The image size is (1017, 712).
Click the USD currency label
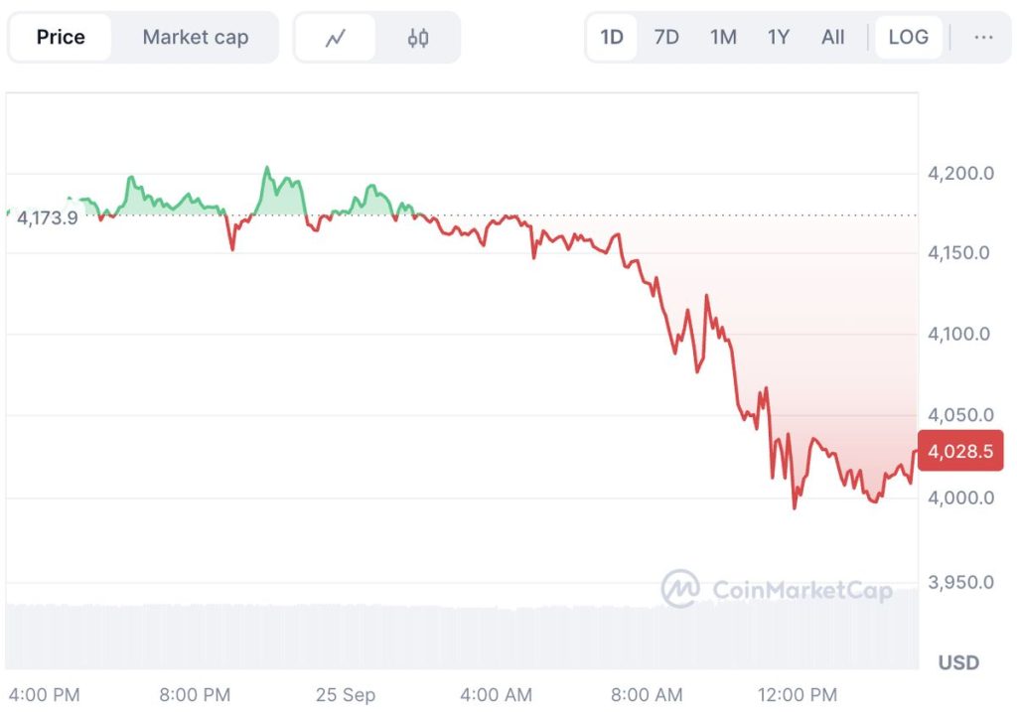tap(958, 662)
